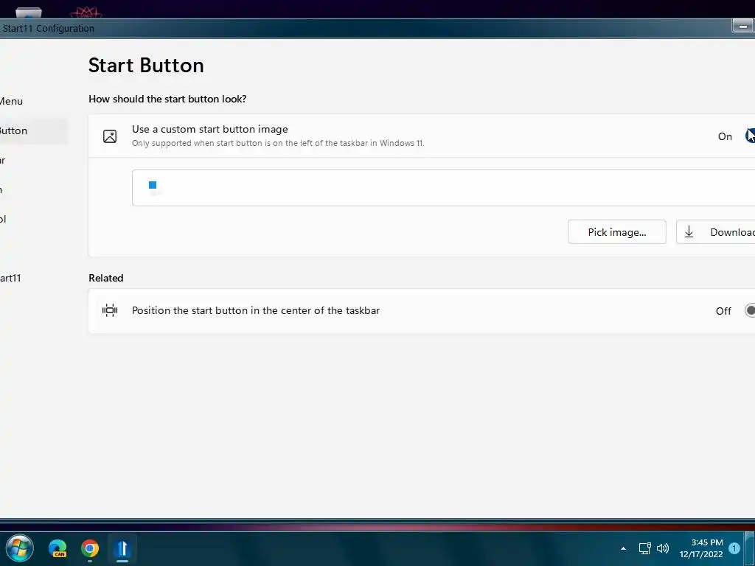Screen dimensions: 755x566
Task: Select the Start11 taskbar icon
Action: click(122, 548)
